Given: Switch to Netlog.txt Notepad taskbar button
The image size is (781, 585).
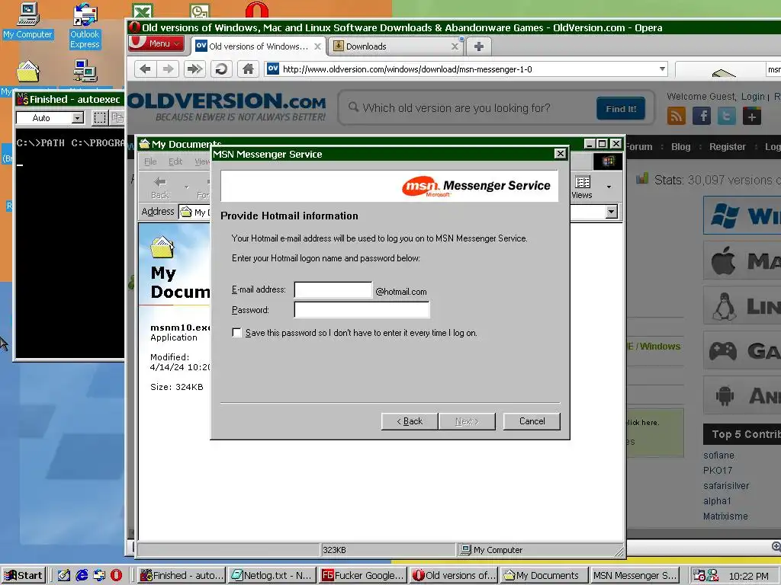Looking at the screenshot, I should point(272,576).
